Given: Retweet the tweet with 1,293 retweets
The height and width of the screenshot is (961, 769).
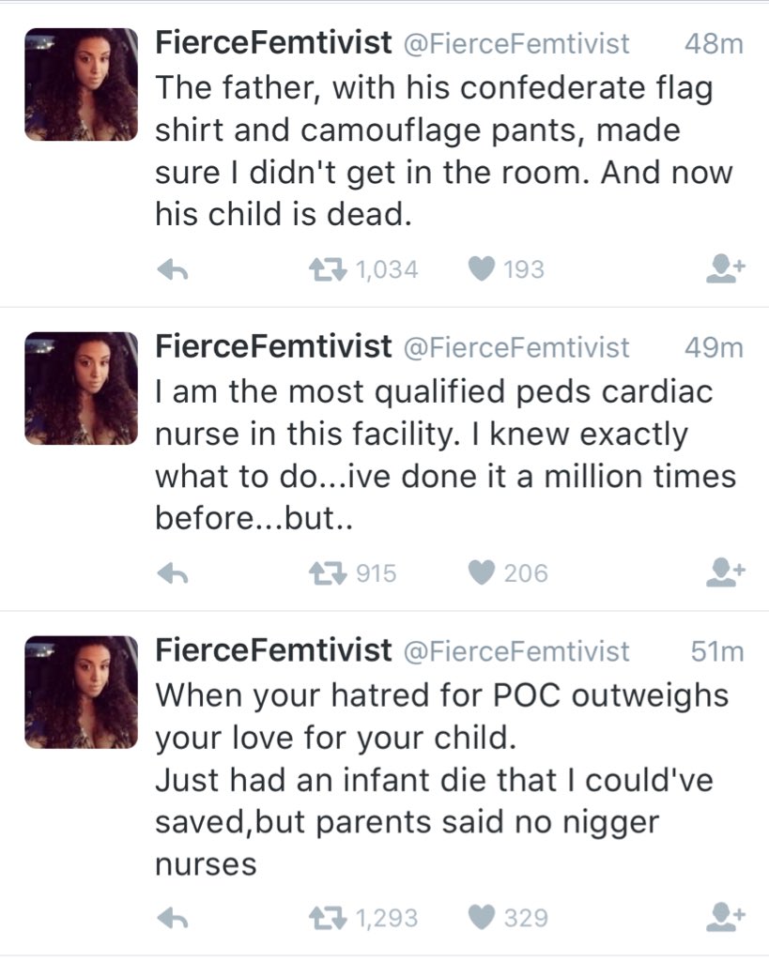Looking at the screenshot, I should click(328, 918).
